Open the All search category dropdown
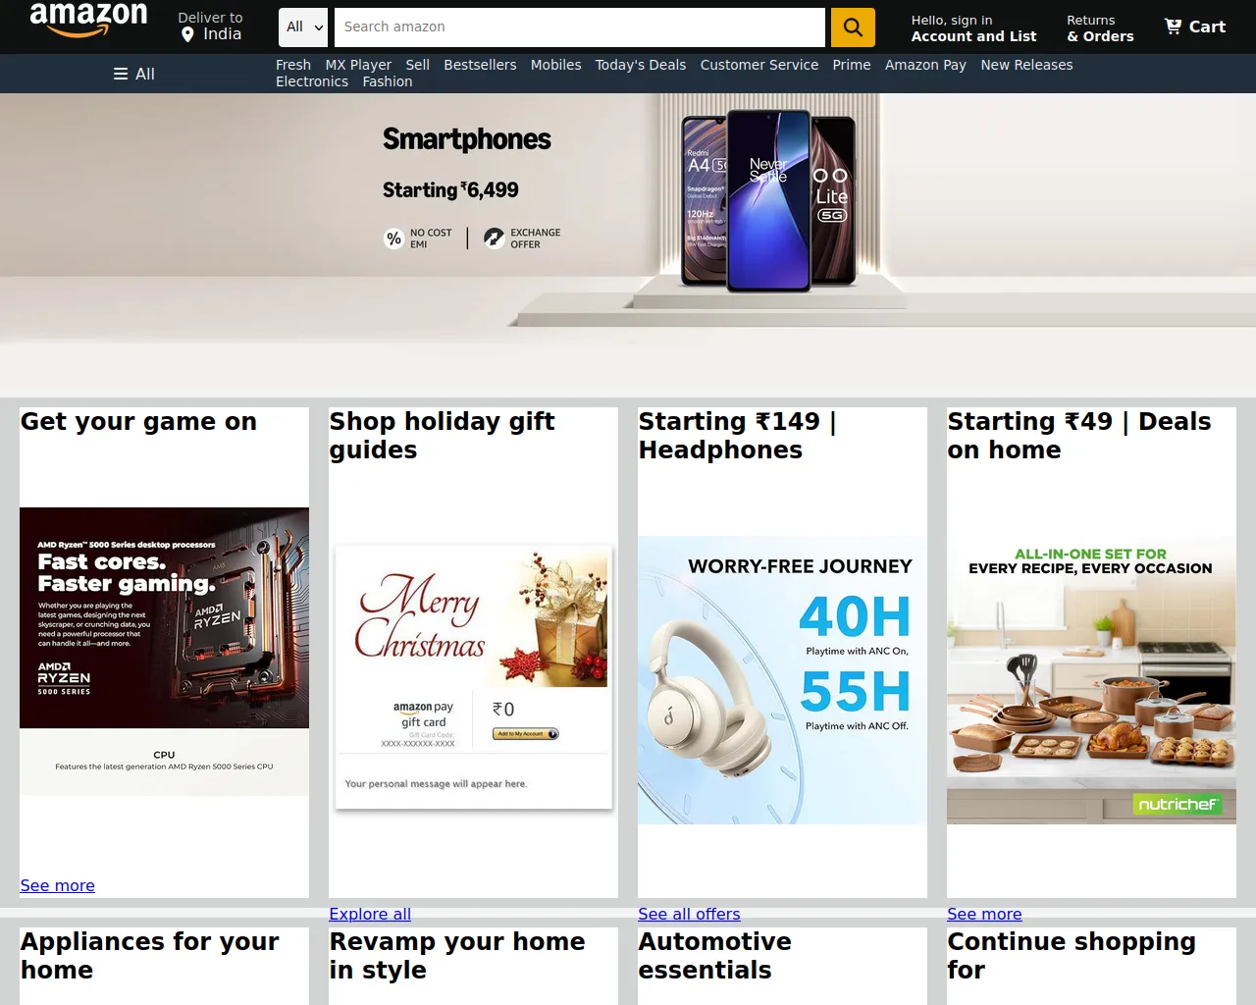The height and width of the screenshot is (1005, 1256). pos(303,27)
